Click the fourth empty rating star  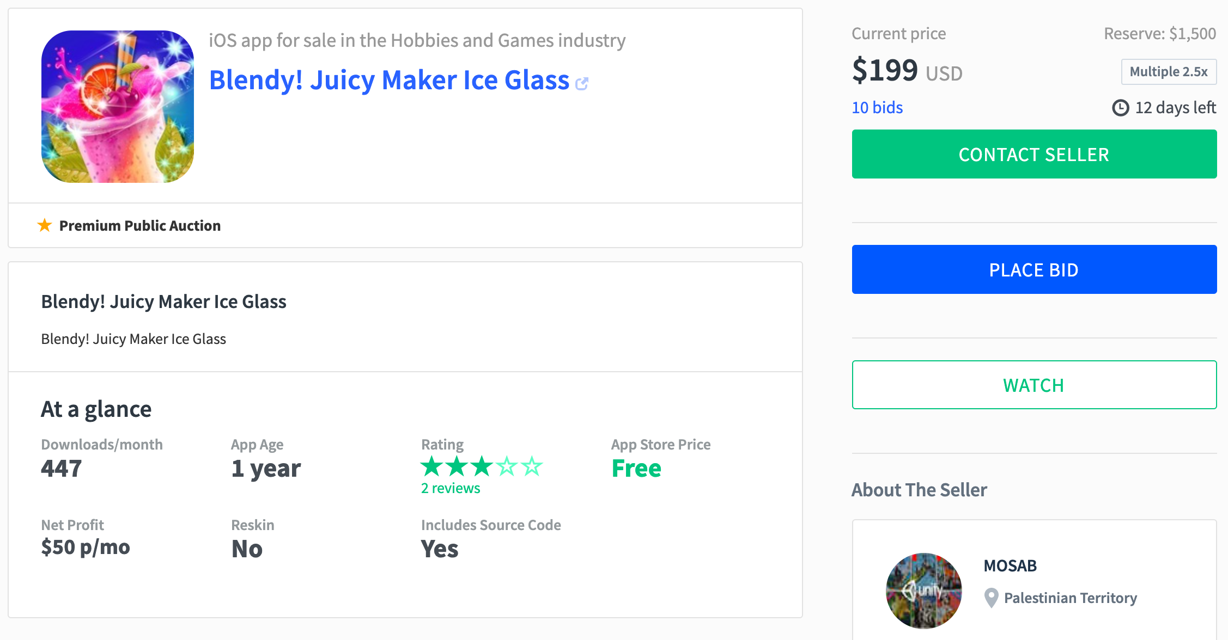[x=507, y=466]
